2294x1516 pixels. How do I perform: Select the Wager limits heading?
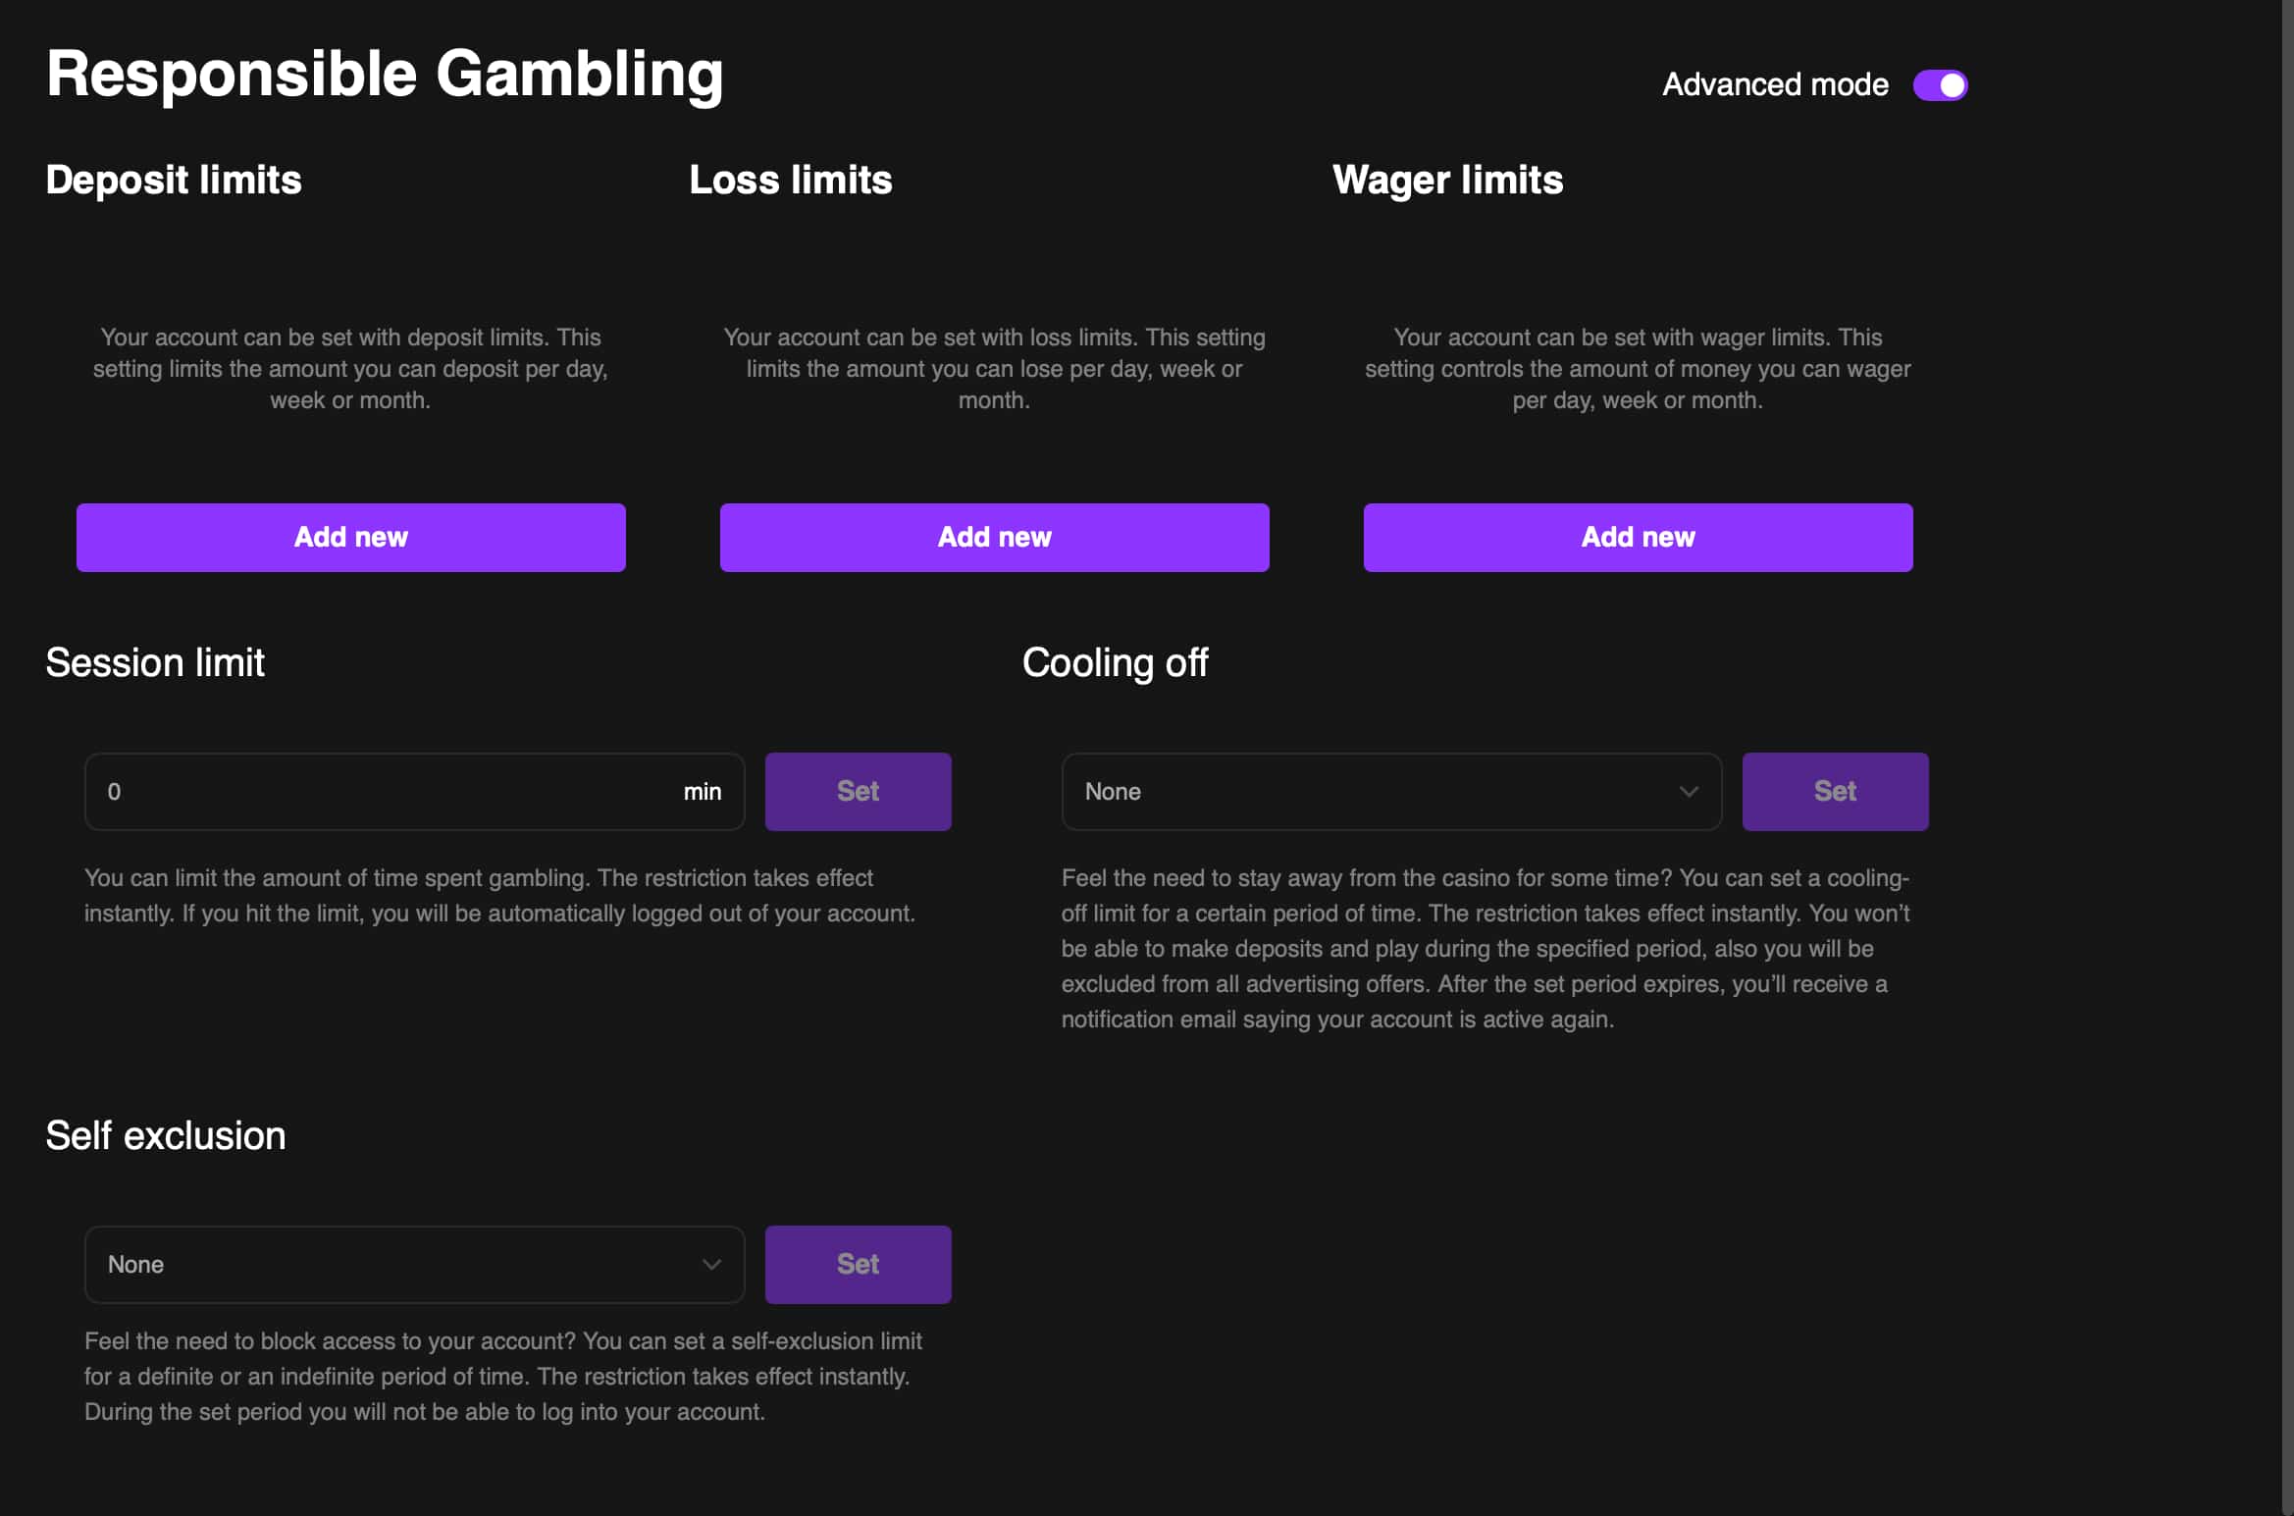coord(1447,181)
